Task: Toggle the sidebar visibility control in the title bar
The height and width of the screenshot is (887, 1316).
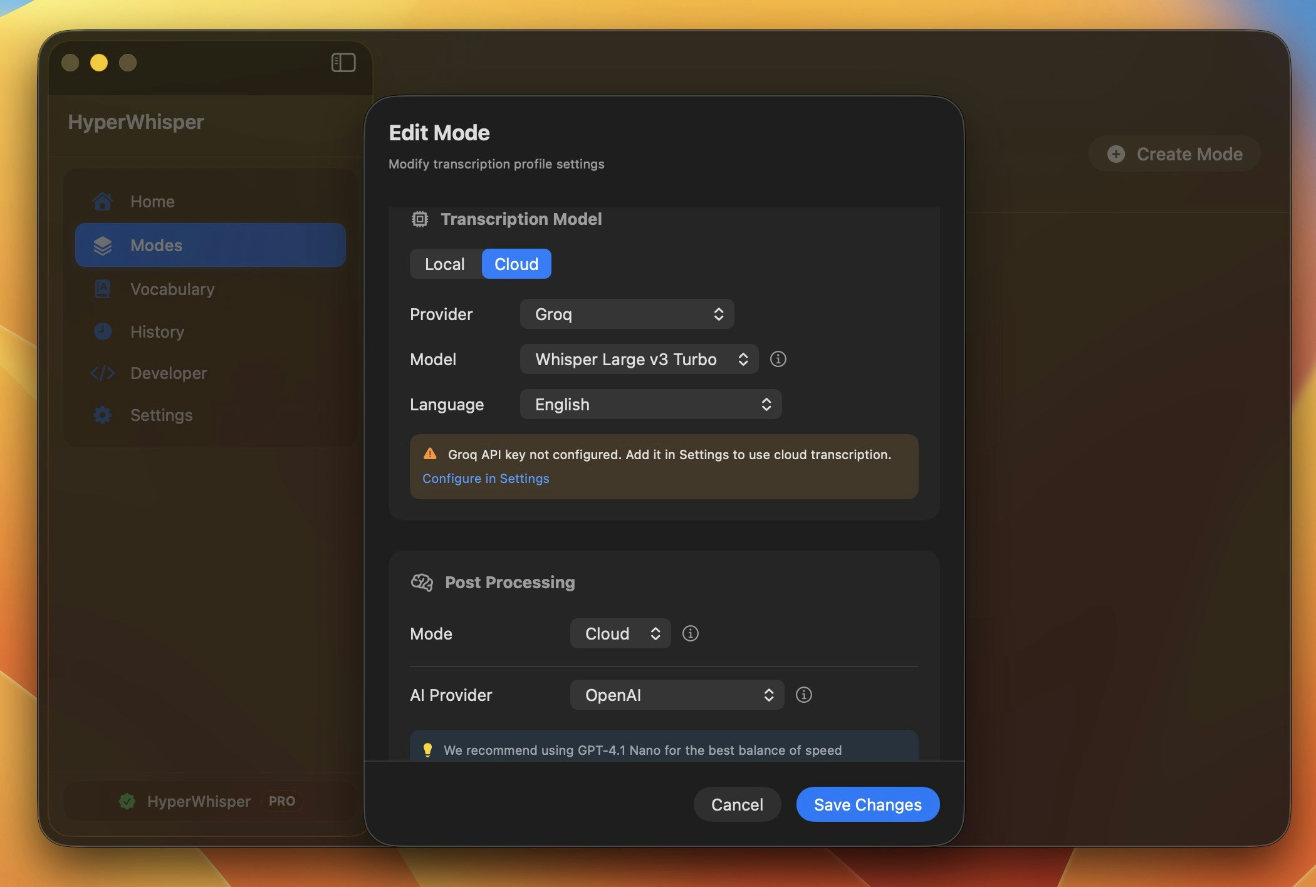Action: (342, 62)
